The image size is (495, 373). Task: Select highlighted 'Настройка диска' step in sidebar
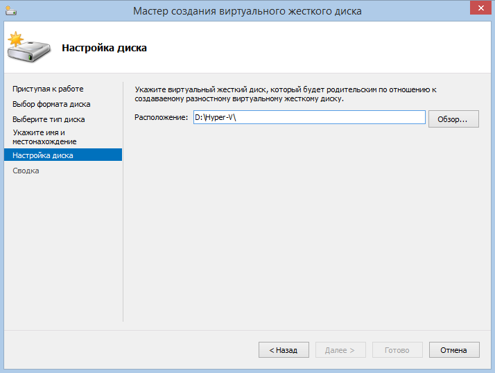(x=43, y=155)
